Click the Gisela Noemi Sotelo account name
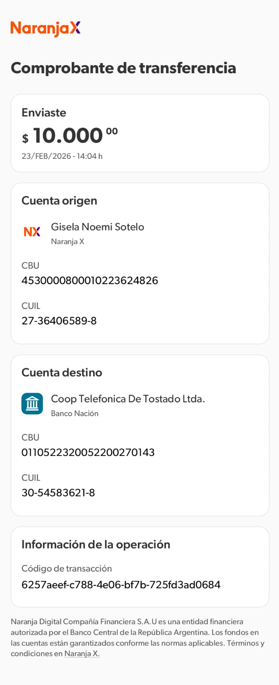This screenshot has height=685, width=279. click(x=98, y=227)
